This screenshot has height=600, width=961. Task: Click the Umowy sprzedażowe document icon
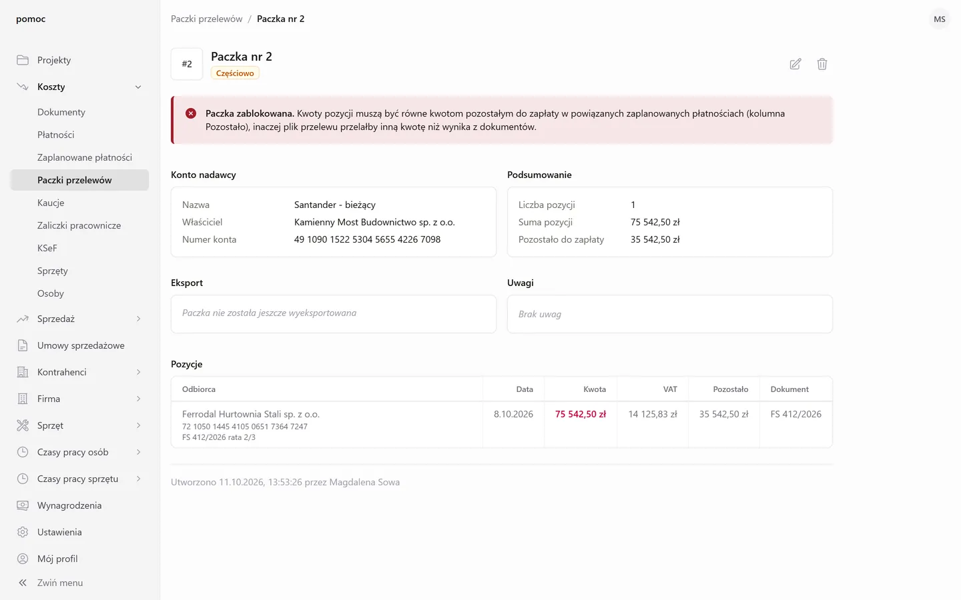[23, 345]
